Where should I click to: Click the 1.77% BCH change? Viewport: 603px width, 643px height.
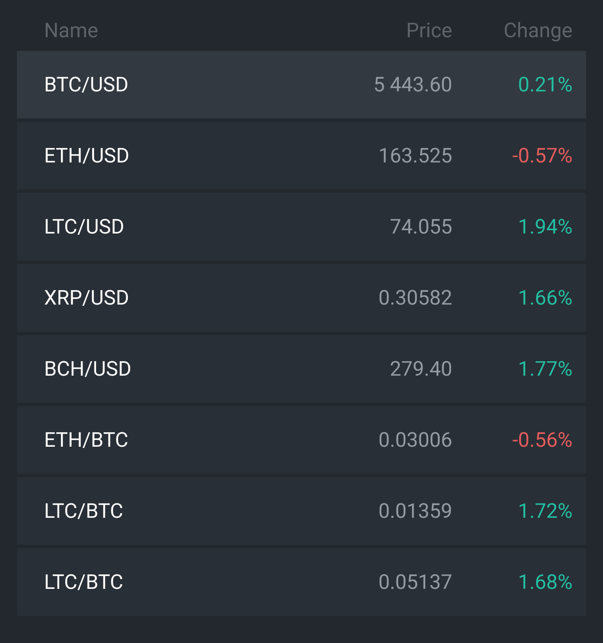point(545,369)
